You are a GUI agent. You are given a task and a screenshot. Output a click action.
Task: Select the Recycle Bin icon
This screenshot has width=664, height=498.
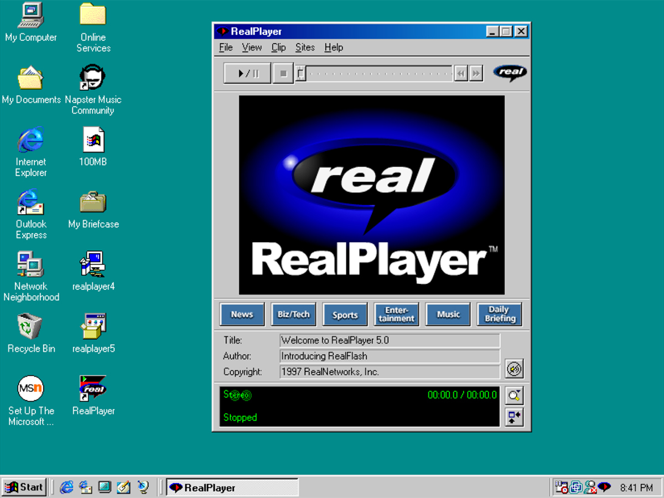pos(31,334)
